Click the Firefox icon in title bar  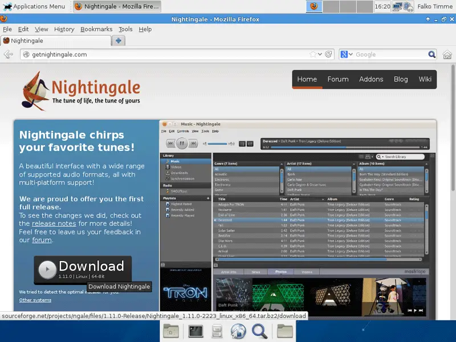coord(3,19)
